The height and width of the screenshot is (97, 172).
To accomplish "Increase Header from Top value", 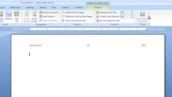I will coord(132,12).
